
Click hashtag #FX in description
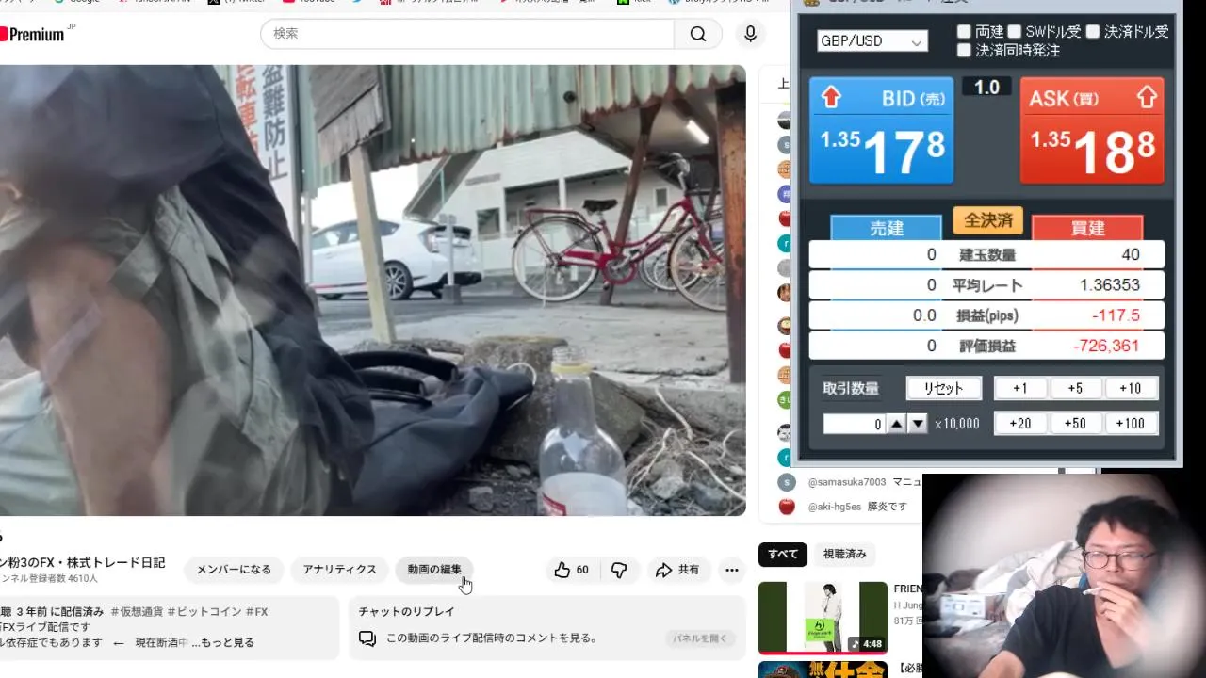[256, 612]
